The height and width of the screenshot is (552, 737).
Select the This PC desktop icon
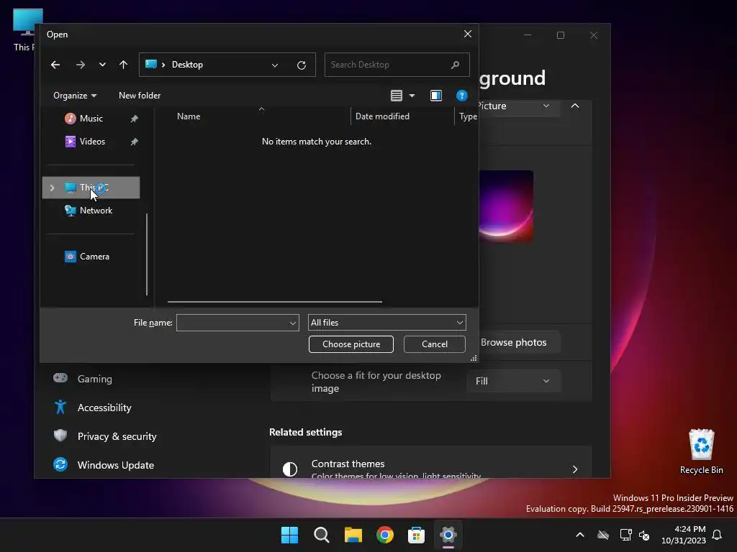tap(24, 29)
